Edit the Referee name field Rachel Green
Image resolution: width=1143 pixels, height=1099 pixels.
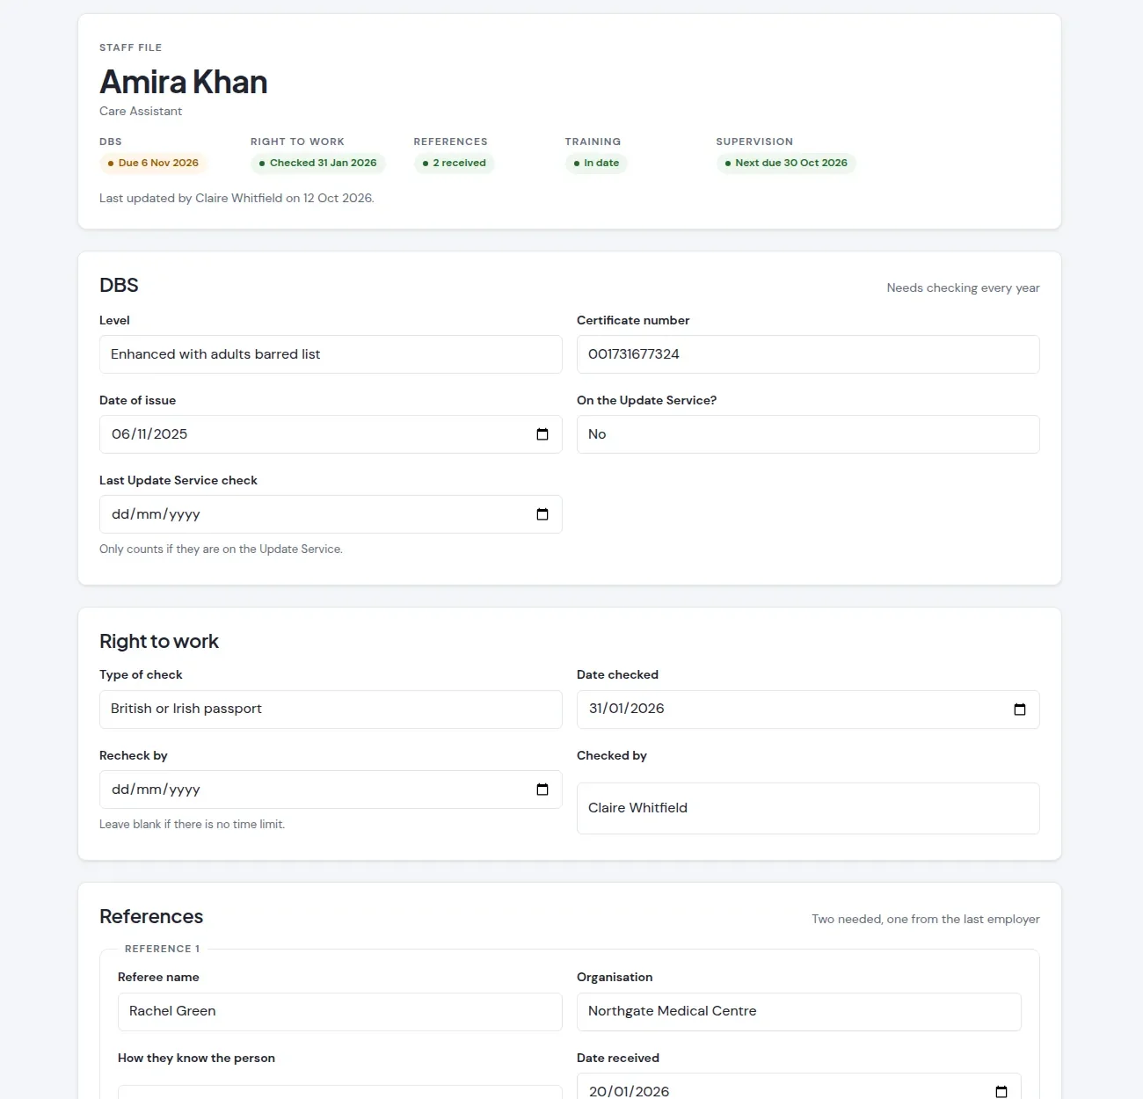click(339, 1012)
